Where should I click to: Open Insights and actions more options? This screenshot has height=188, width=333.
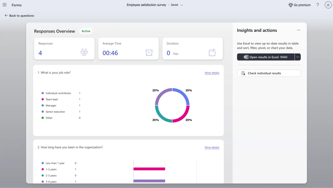[298, 30]
